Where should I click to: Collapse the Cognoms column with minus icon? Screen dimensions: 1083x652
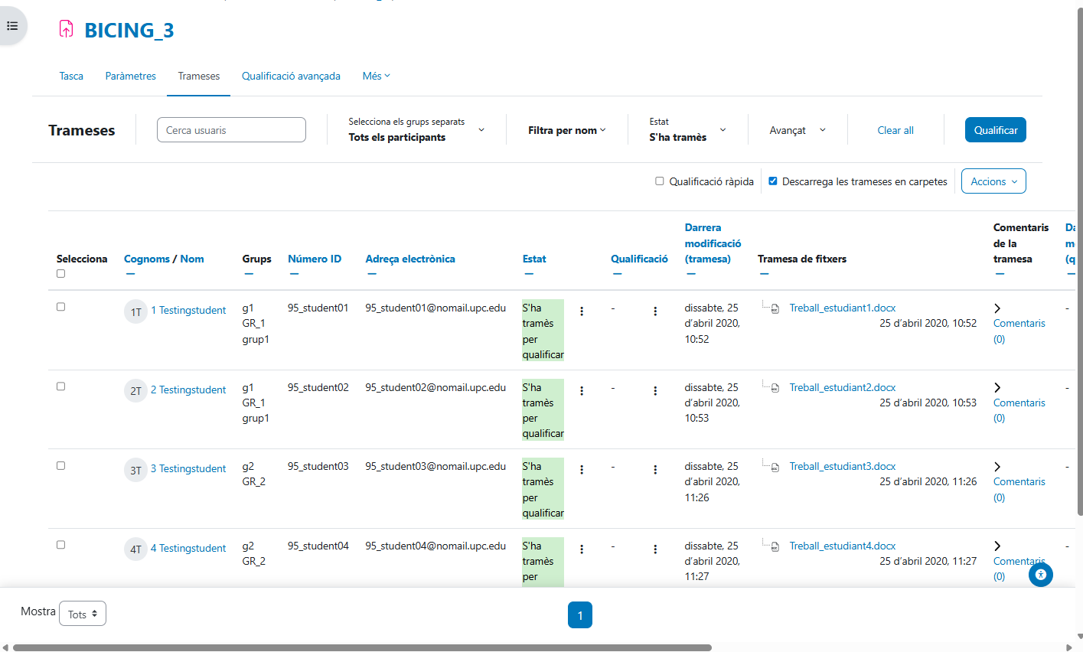pos(130,274)
